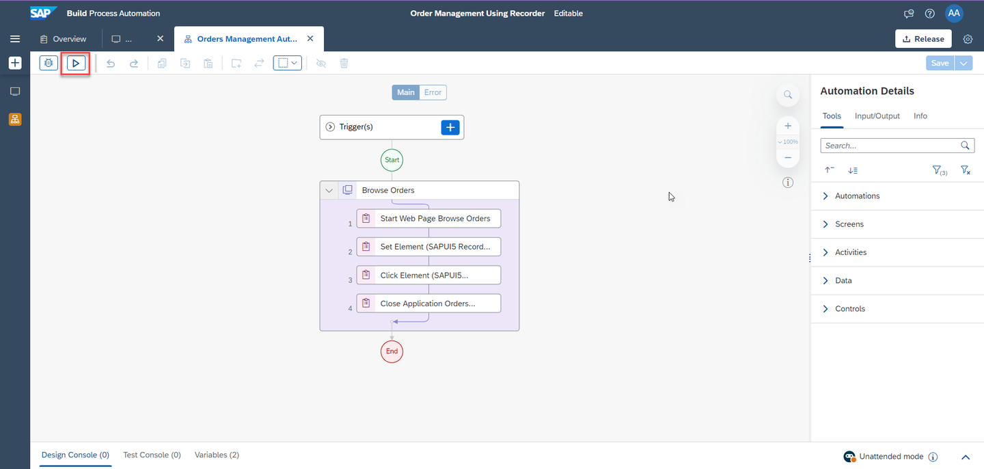Screen dimensions: 984x469
Task: Click the swap arrows toolbar icon
Action: coord(260,64)
